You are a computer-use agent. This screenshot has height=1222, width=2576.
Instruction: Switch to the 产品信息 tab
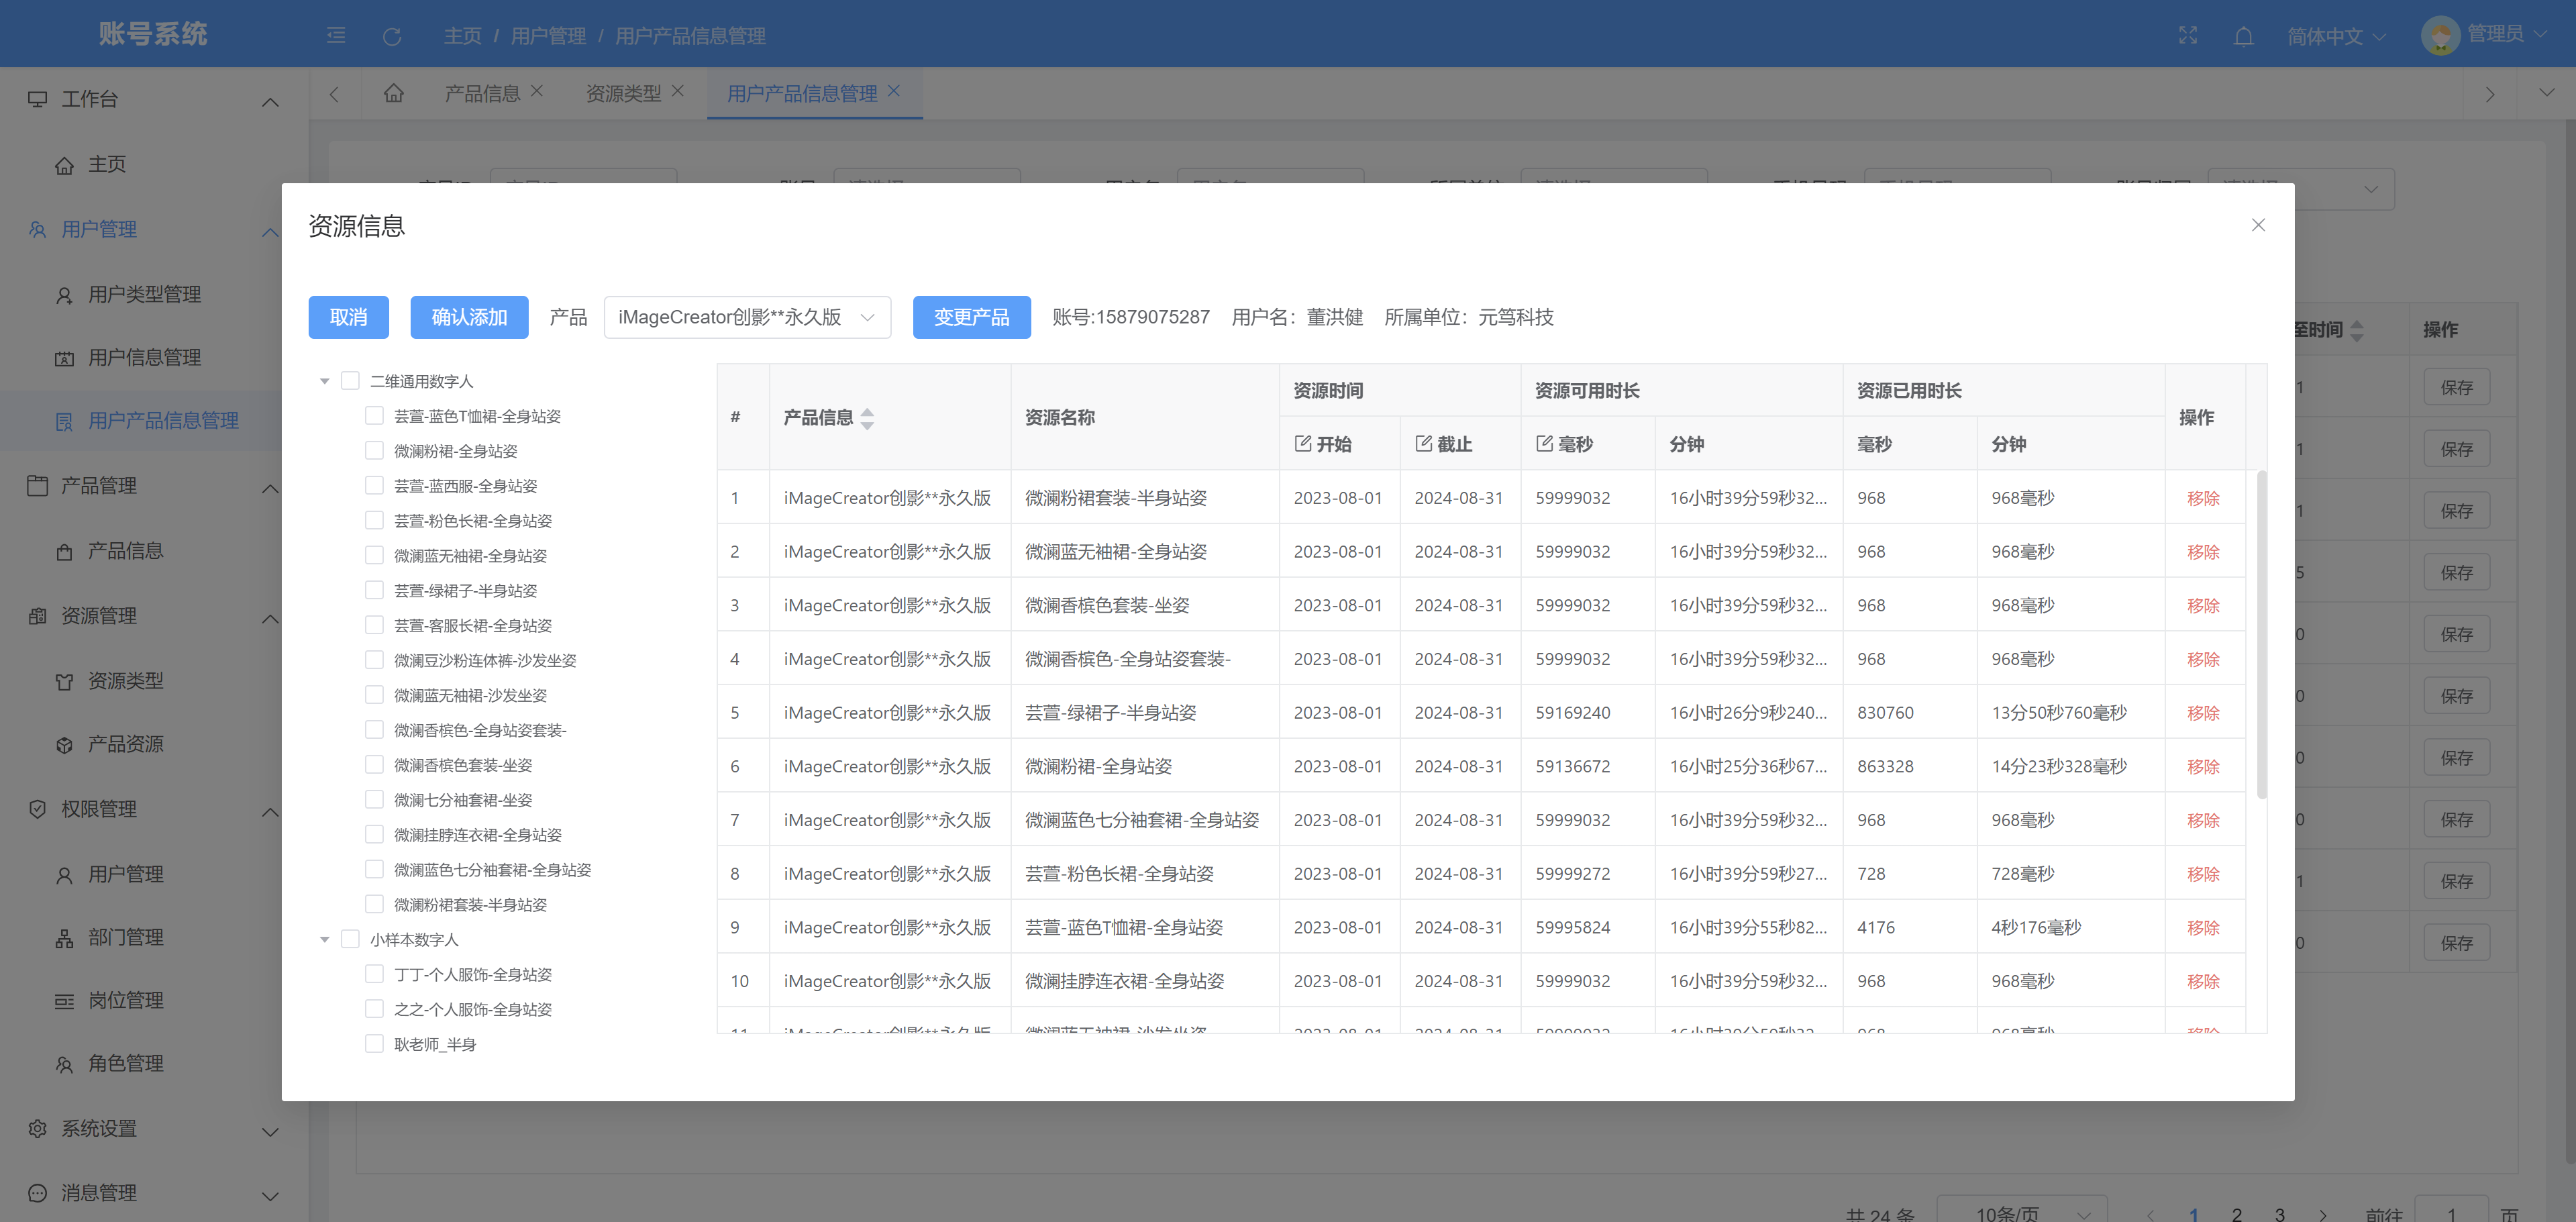482,93
